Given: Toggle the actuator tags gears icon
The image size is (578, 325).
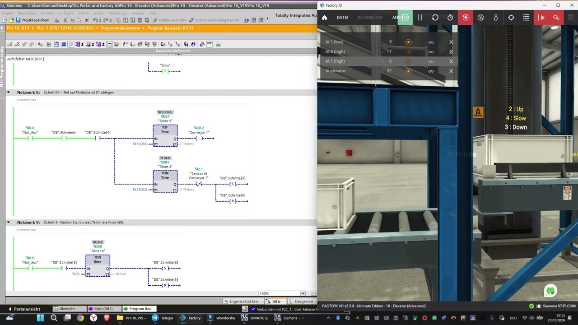Looking at the screenshot, I should point(556,18).
